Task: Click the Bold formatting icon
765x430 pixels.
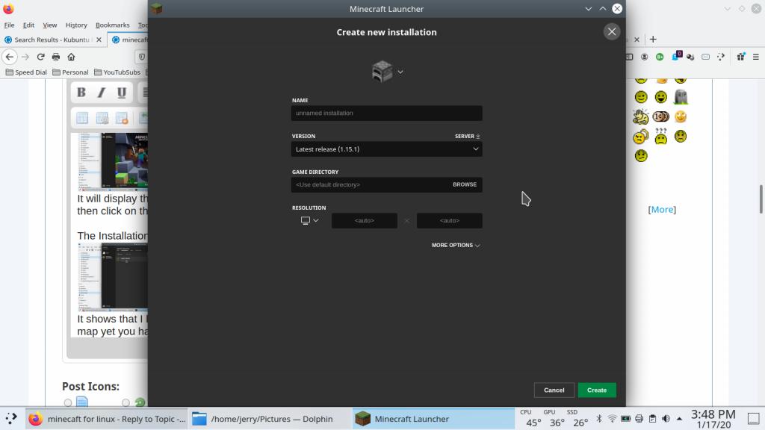Action: point(81,93)
